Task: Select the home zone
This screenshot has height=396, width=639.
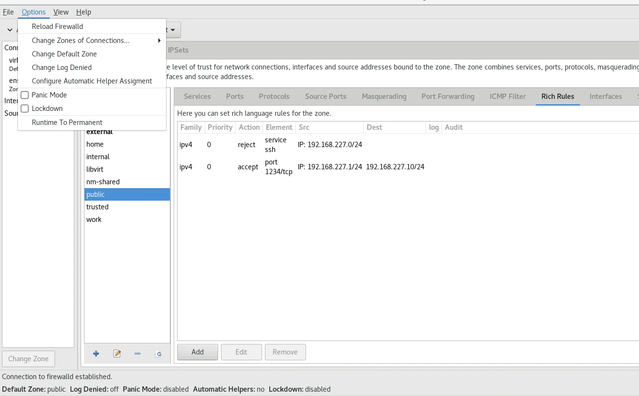Action: pos(127,144)
